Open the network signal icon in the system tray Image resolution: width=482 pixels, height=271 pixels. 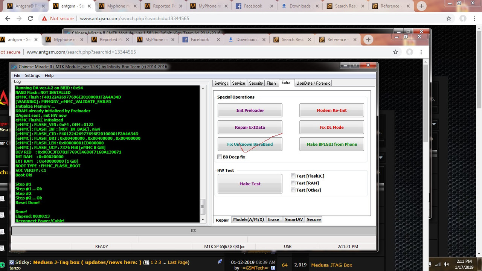tap(439, 265)
